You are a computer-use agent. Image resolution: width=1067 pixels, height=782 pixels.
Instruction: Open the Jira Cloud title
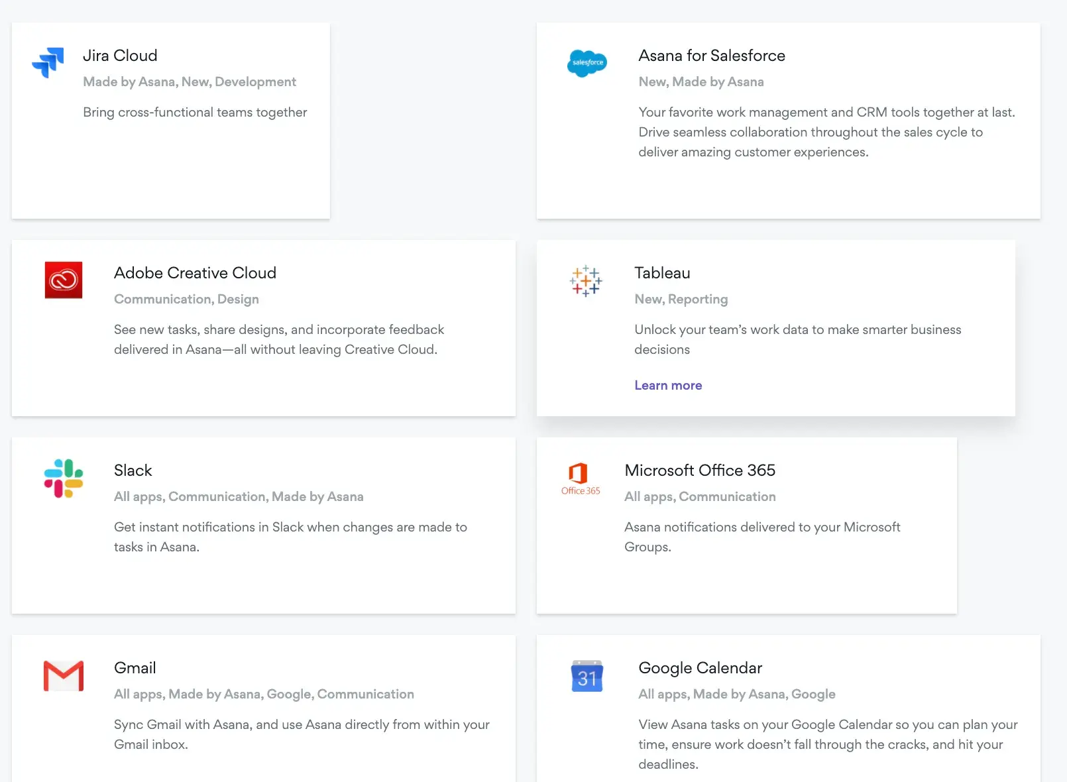[x=120, y=56]
